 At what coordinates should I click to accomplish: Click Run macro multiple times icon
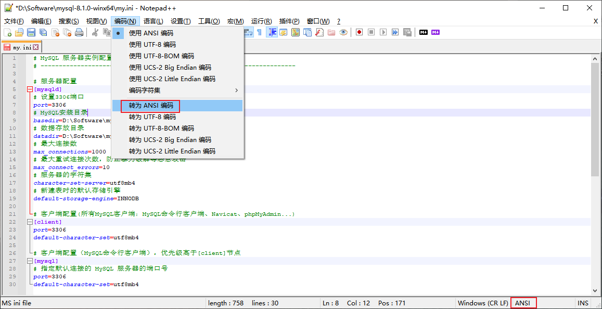[x=395, y=32]
